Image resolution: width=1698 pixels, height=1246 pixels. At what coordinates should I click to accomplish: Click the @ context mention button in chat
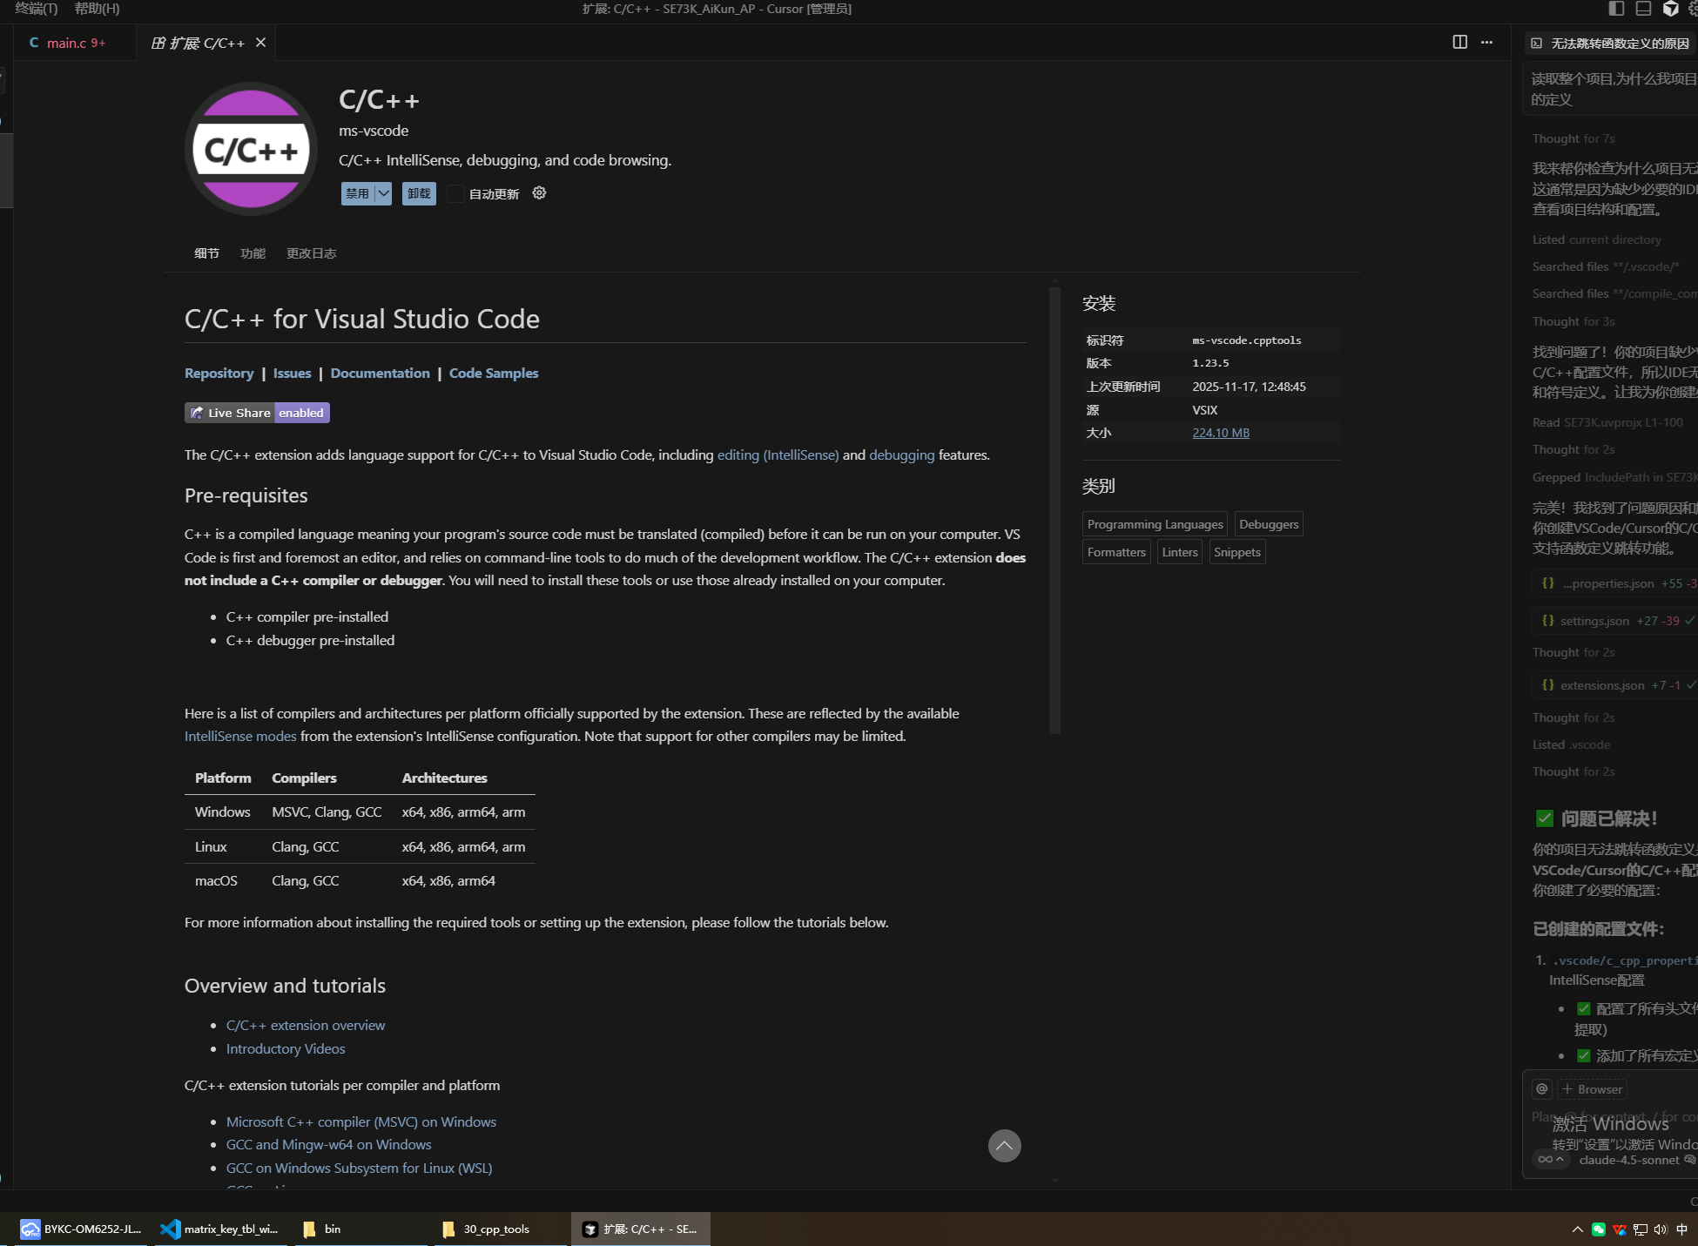point(1542,1088)
